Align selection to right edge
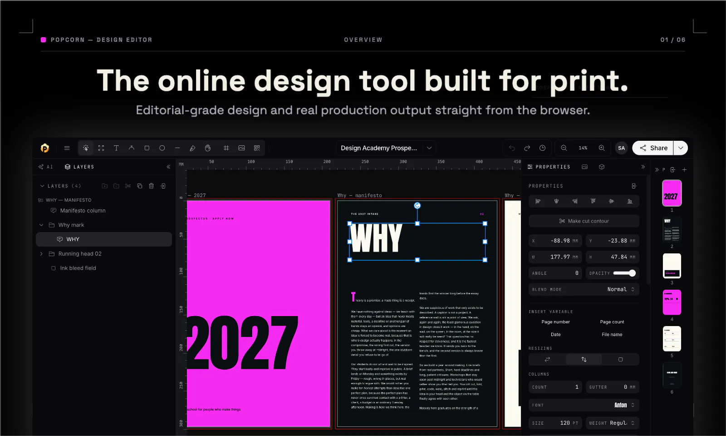The width and height of the screenshot is (726, 436). point(575,201)
